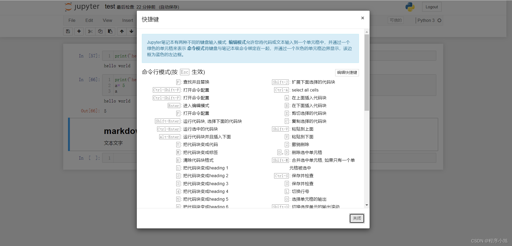Click the paste cells icon
This screenshot has height=246, width=512.
point(110,31)
